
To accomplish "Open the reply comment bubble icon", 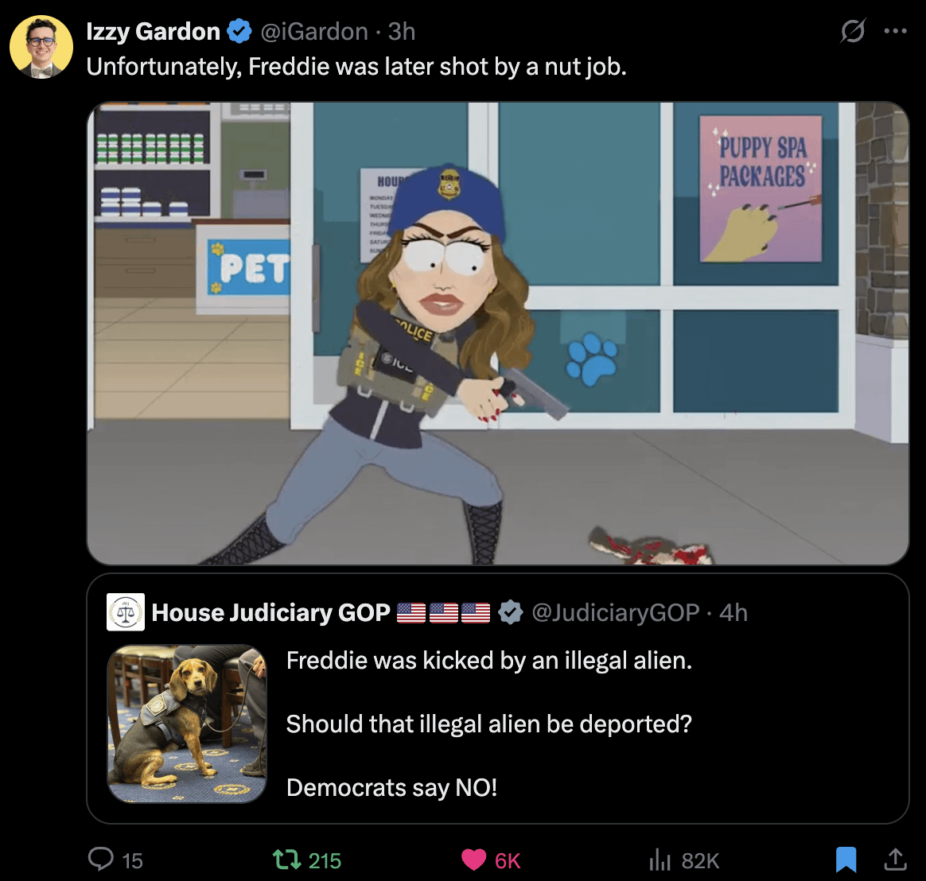I will pos(100,860).
